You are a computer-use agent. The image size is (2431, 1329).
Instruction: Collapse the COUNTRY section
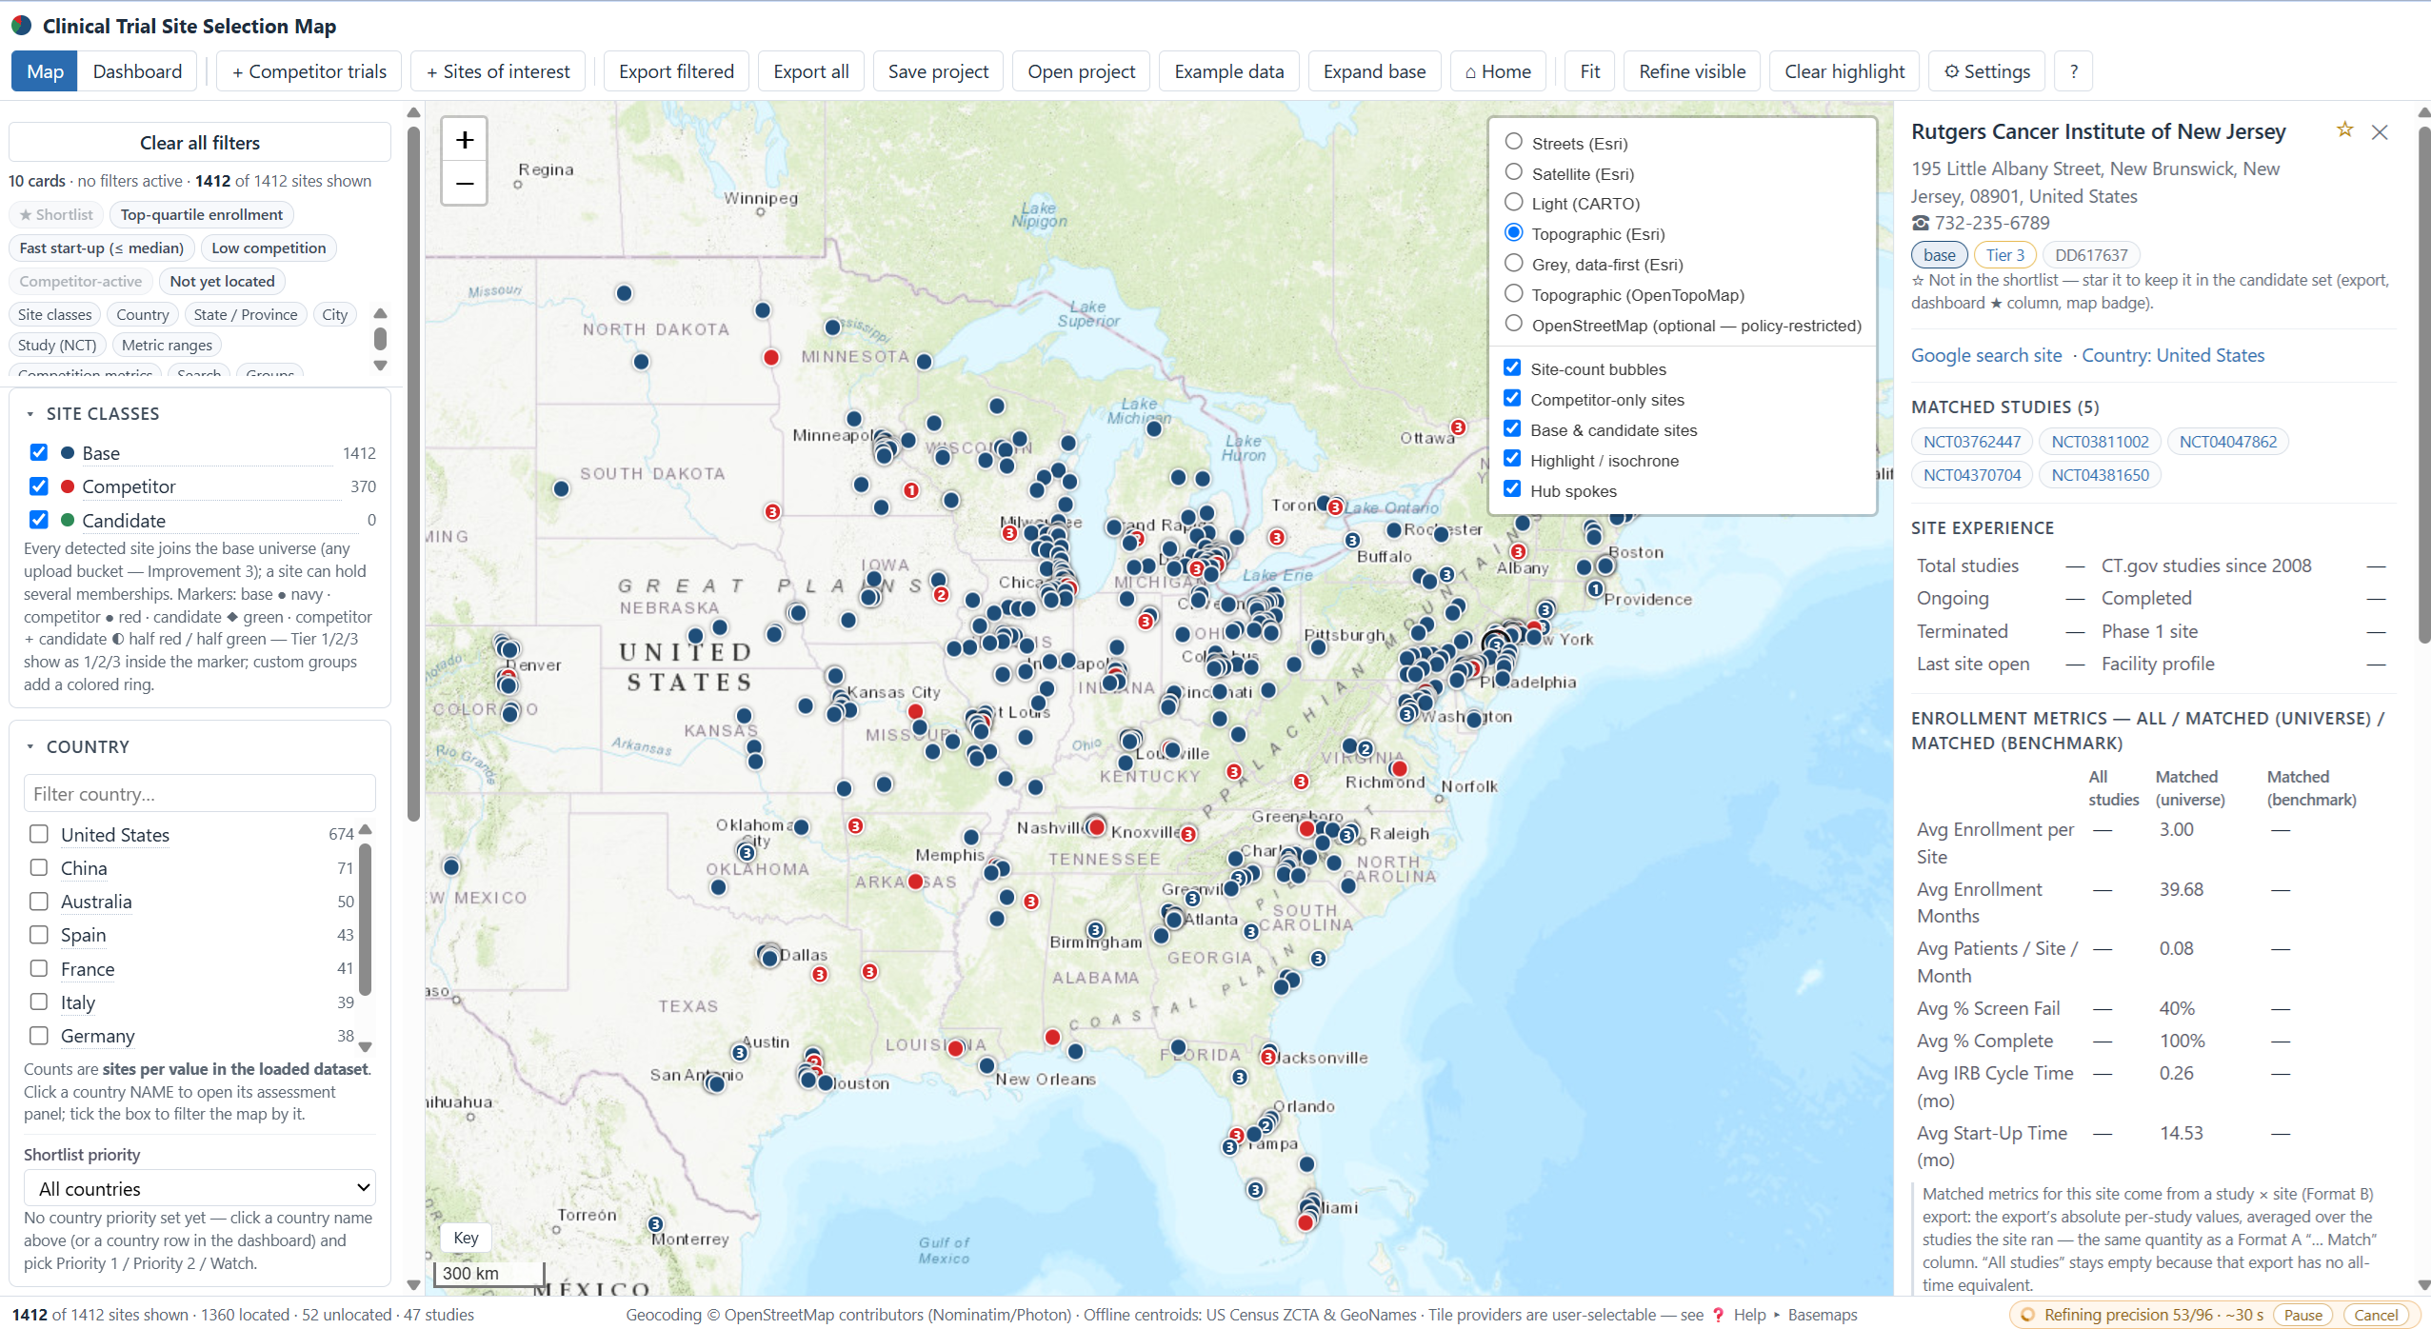click(30, 747)
